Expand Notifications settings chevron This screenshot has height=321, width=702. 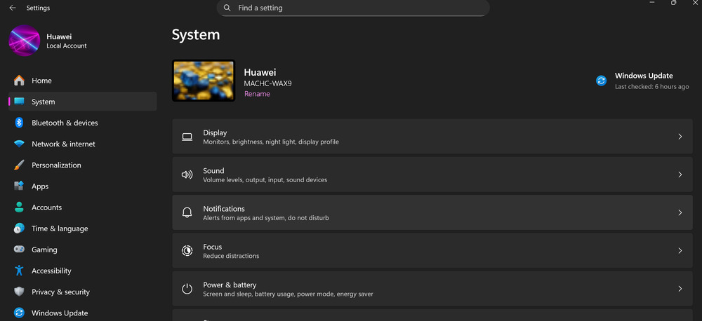680,212
